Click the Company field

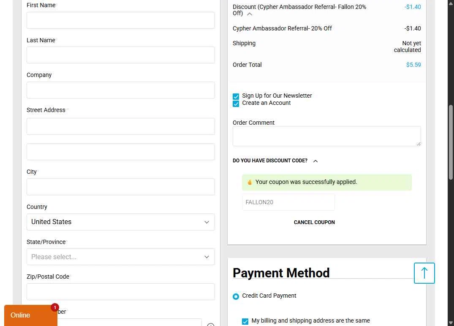point(121,90)
